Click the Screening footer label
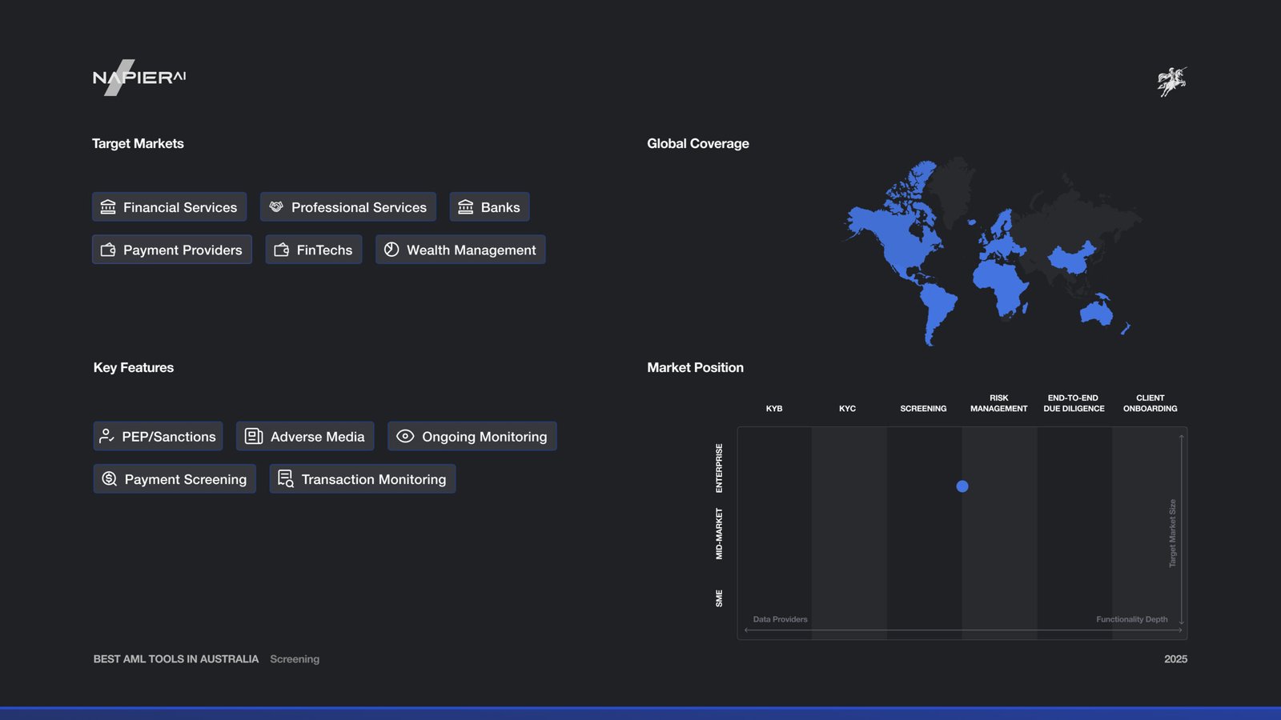1281x720 pixels. pos(295,659)
